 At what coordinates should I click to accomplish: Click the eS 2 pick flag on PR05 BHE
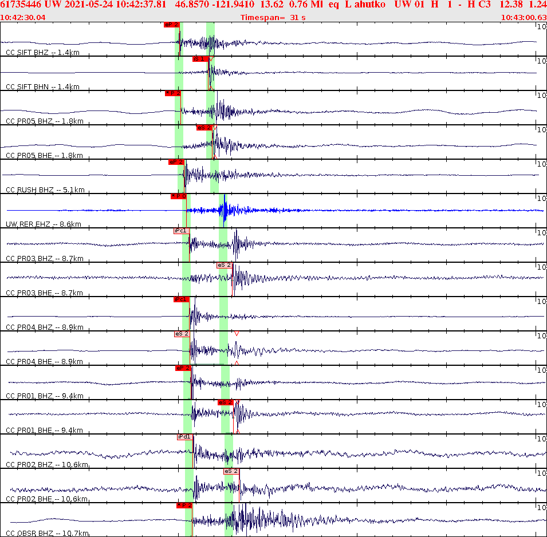[203, 128]
